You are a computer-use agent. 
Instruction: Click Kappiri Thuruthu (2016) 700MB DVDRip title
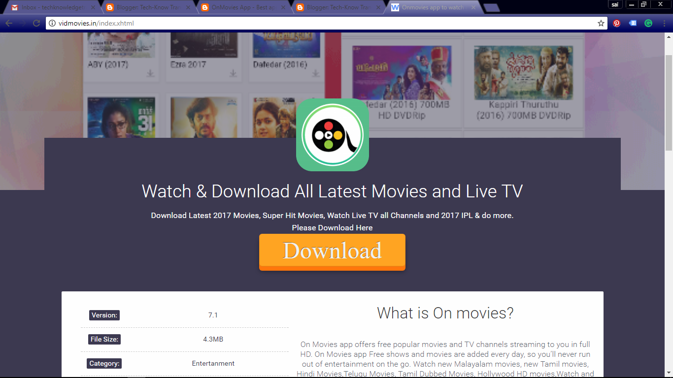coord(523,110)
